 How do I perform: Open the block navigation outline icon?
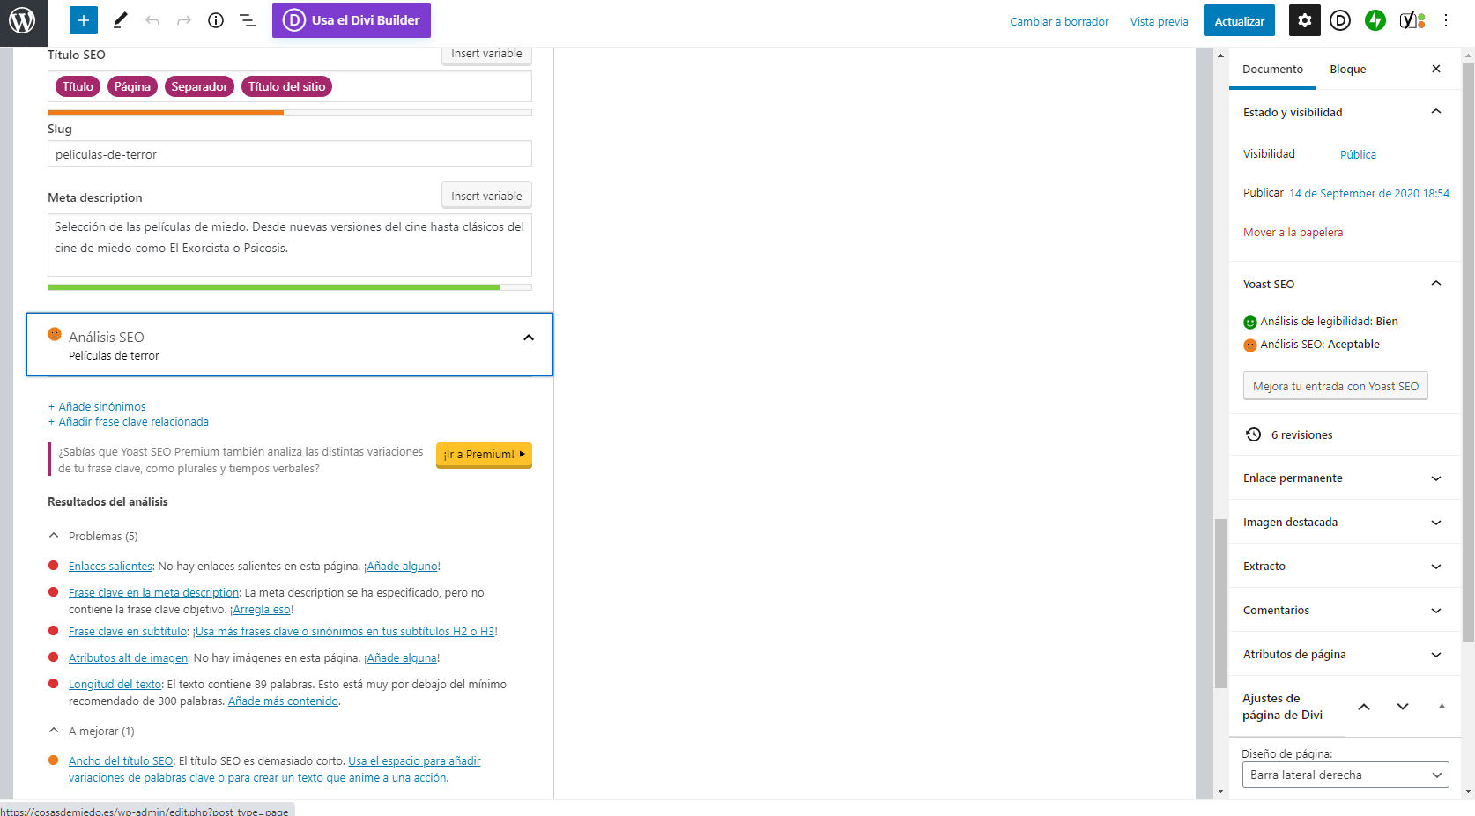(248, 20)
